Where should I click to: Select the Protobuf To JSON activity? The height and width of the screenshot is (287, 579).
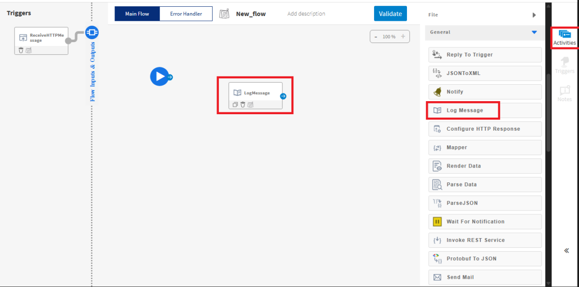click(485, 258)
